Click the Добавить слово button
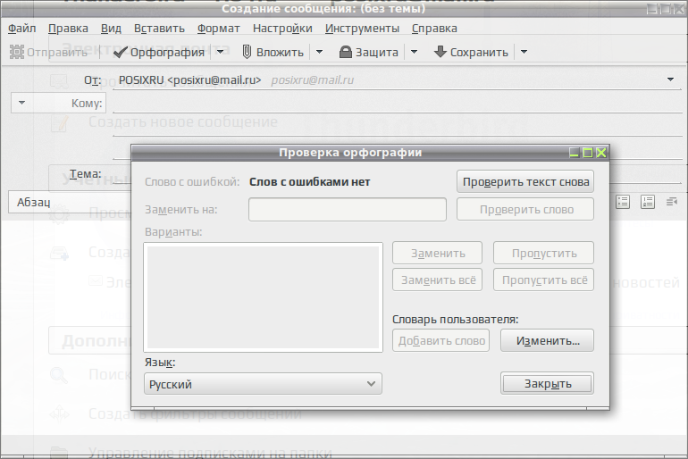 441,340
